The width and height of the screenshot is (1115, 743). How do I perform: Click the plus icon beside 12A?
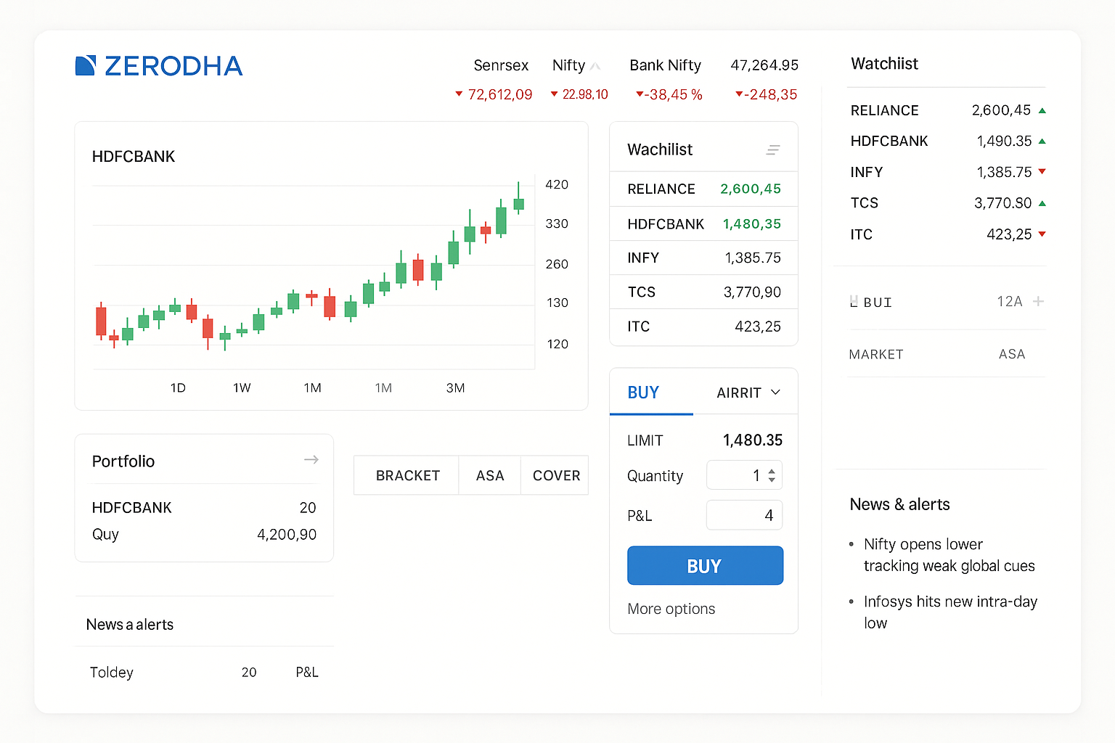[1039, 301]
